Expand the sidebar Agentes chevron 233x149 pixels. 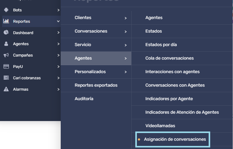coord(58,44)
